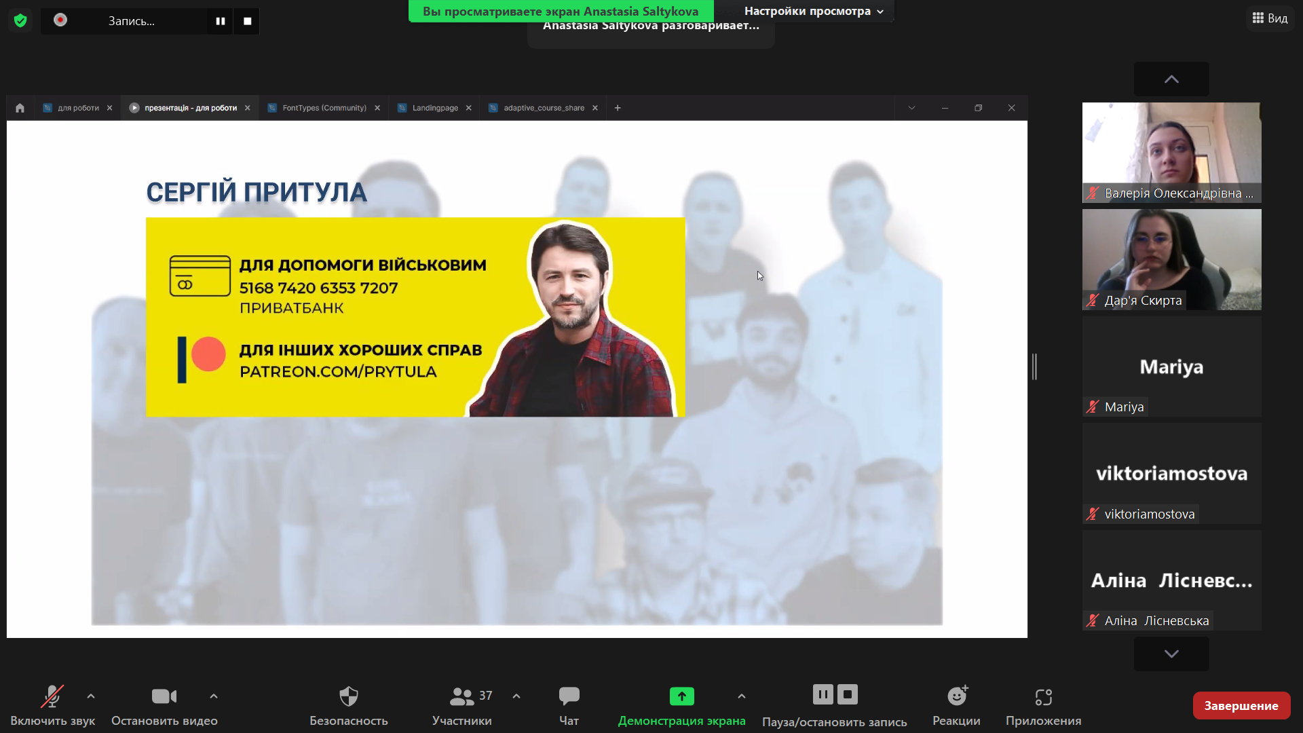
Task: Expand audio options arrow beside microphone
Action: coord(91,696)
